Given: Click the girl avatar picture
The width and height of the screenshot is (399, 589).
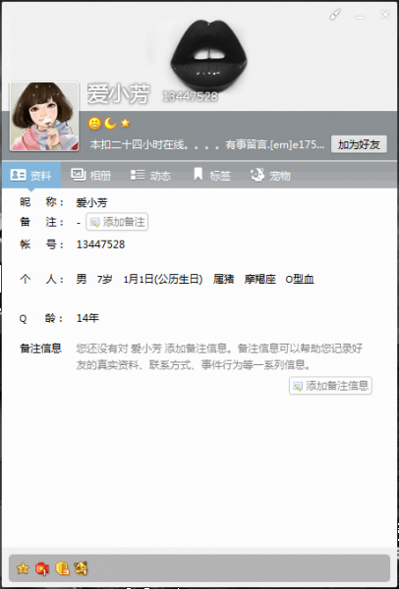Looking at the screenshot, I should [44, 117].
